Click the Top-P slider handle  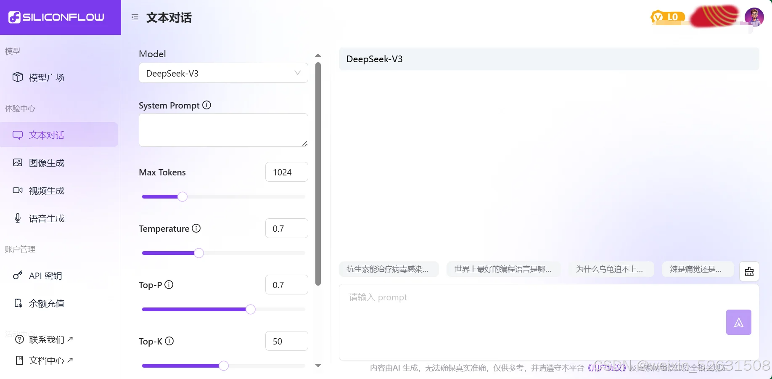pyautogui.click(x=251, y=309)
